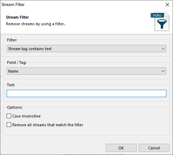Click the 'Filter:' group label
173x155 pixels.
click(12, 40)
